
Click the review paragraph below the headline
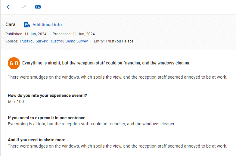(x=117, y=77)
